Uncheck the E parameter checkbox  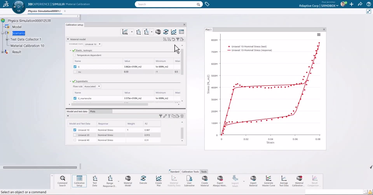[x=75, y=67]
